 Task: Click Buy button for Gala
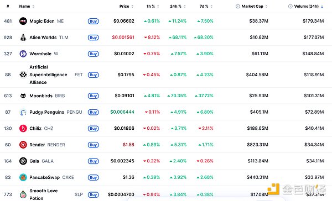click(x=94, y=161)
